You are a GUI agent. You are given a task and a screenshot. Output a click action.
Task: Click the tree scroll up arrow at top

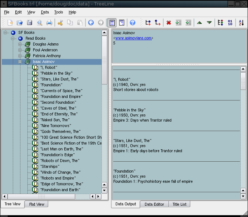104,33
